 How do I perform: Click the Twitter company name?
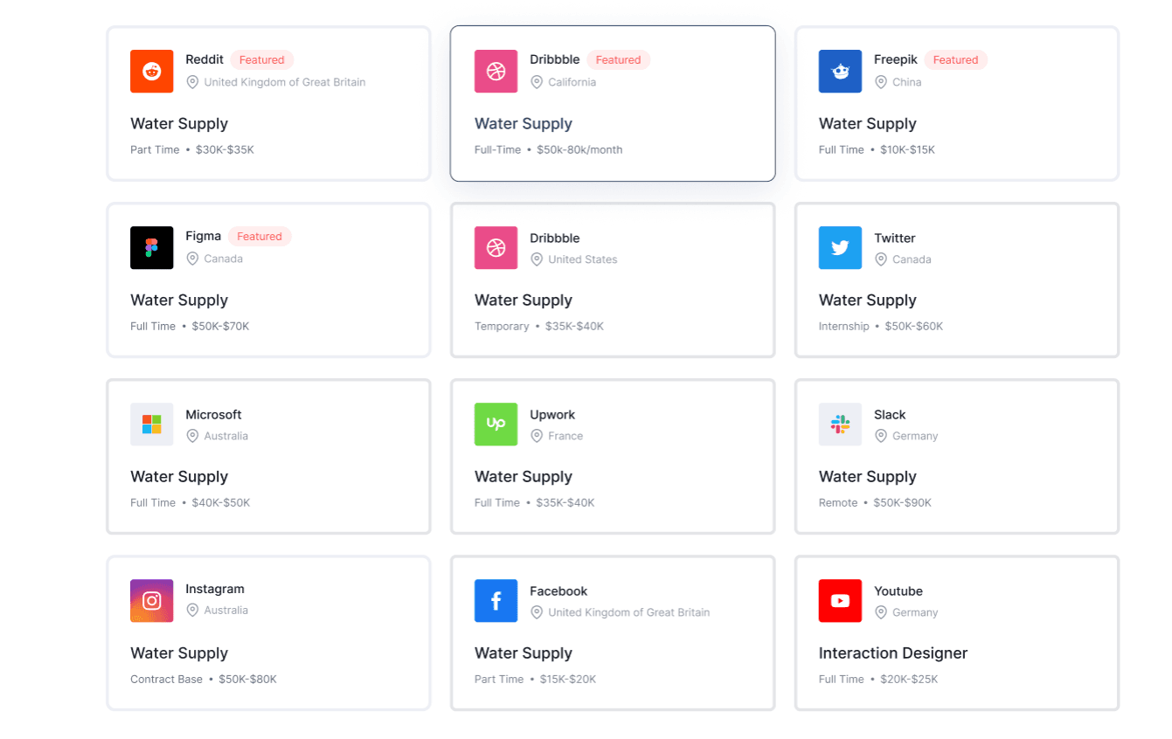[x=895, y=238]
